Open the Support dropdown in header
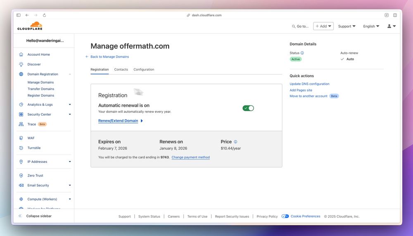 pos(347,26)
